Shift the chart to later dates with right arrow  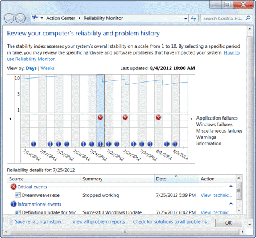[191, 119]
